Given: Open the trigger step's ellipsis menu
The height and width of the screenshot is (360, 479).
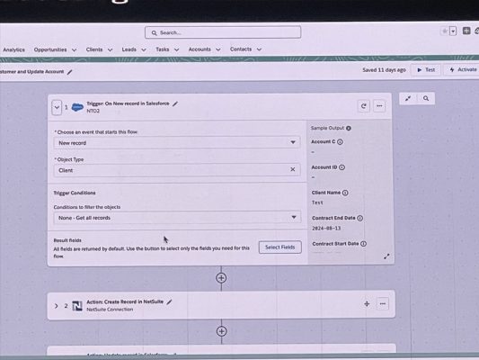Looking at the screenshot, I should 379,106.
